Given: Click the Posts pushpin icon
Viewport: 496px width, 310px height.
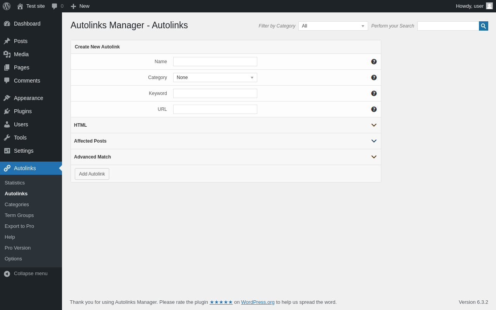Looking at the screenshot, I should 7,41.
